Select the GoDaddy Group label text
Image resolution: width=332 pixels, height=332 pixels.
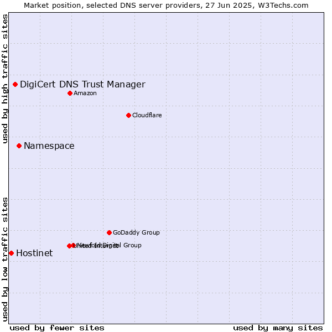[136, 232]
